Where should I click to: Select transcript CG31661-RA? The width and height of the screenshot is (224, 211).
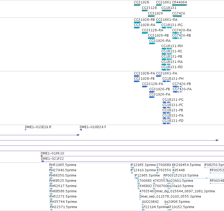pos(159,22)
